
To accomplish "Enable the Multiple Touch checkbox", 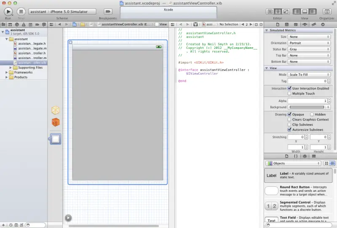I will point(289,94).
